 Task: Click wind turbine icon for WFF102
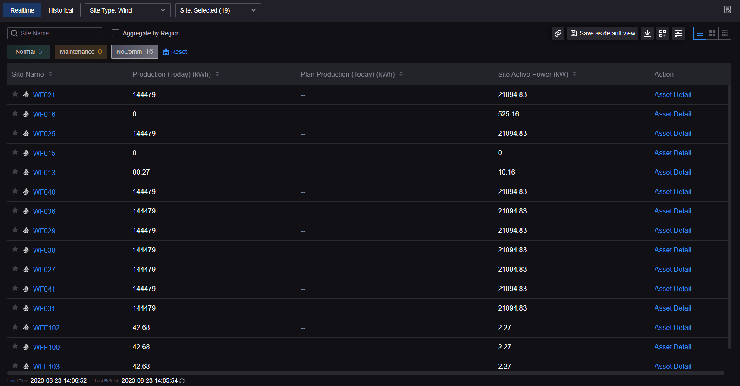point(26,327)
